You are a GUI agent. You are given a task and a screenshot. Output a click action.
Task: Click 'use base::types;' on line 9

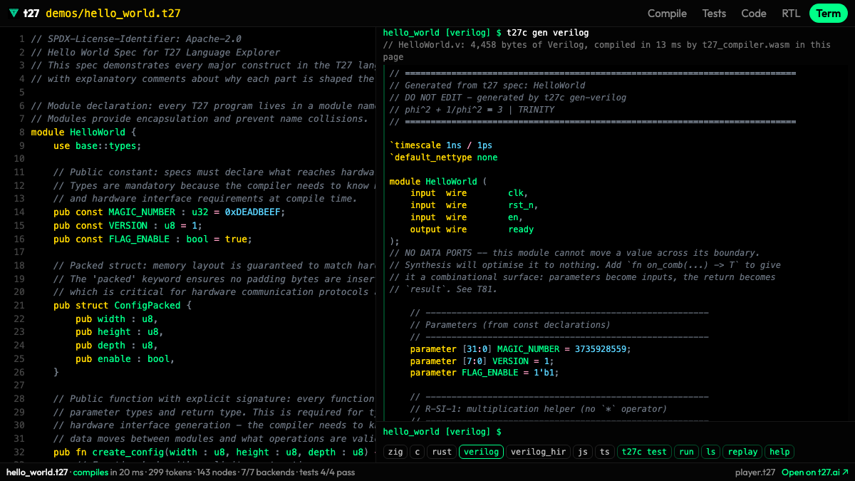[97, 145]
